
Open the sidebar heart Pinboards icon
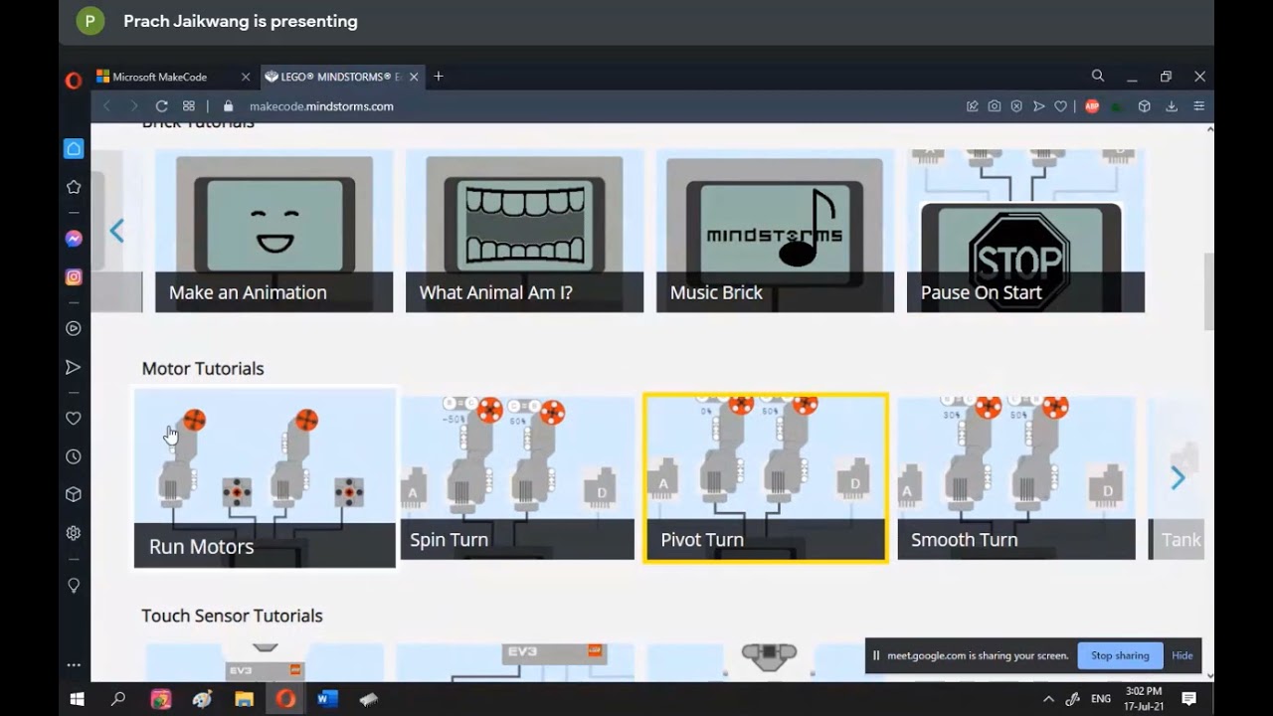coord(74,419)
